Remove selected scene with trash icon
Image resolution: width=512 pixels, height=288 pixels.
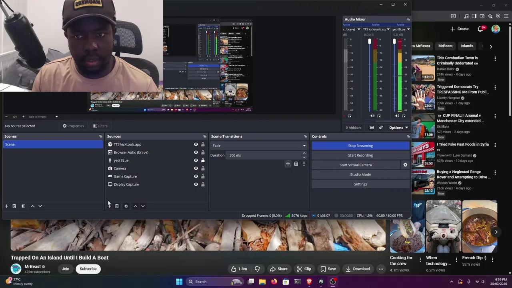pyautogui.click(x=14, y=206)
